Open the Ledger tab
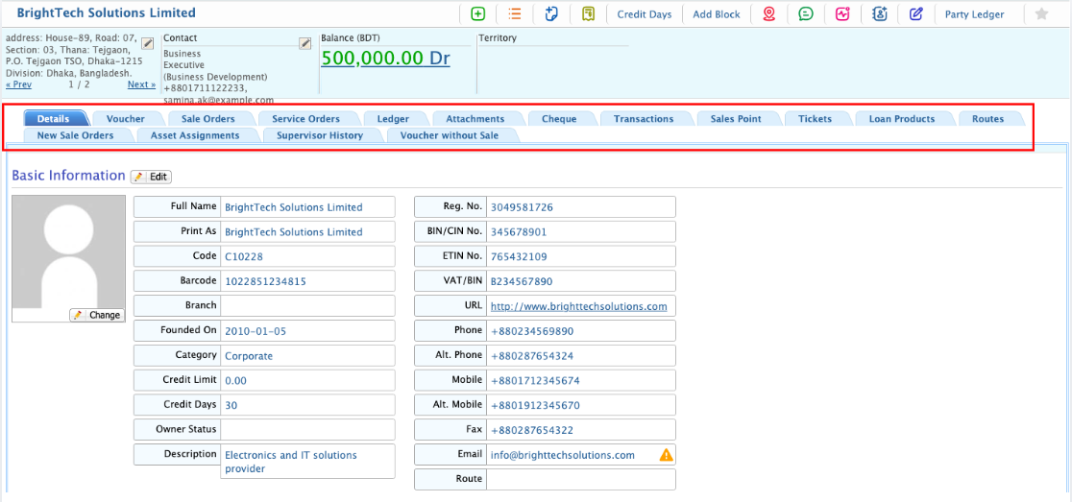 click(393, 119)
